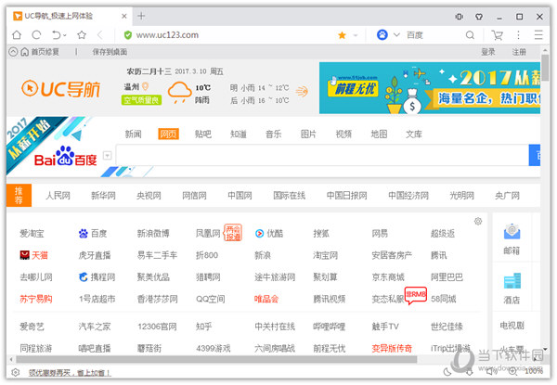Click the horizontal scrollbar thumb
The height and width of the screenshot is (385, 557).
click(216, 359)
